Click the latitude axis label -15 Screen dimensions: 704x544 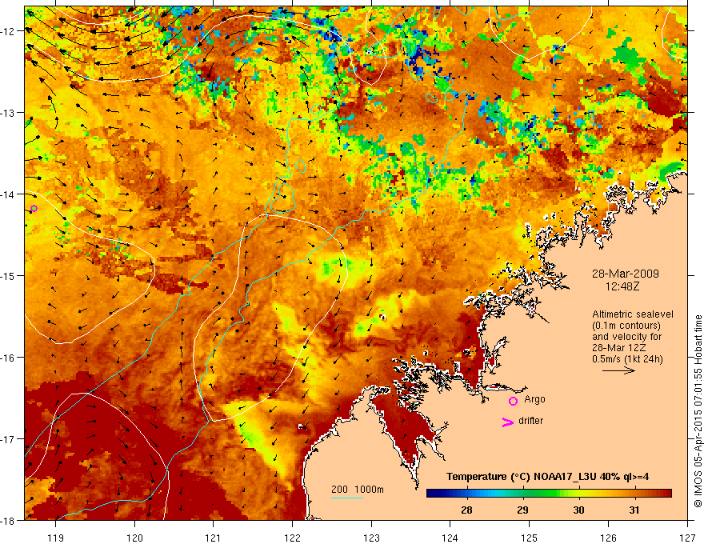9,275
